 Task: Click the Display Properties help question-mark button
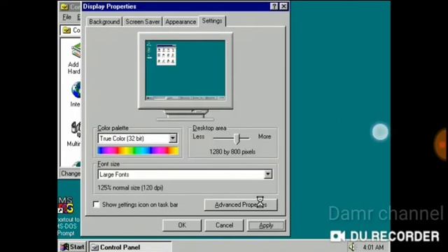pyautogui.click(x=274, y=6)
